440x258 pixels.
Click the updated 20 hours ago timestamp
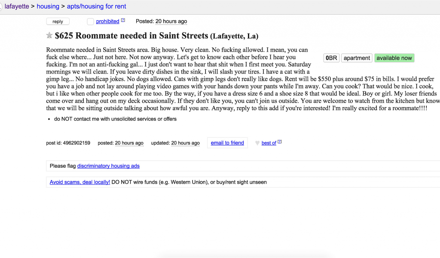tap(186, 143)
